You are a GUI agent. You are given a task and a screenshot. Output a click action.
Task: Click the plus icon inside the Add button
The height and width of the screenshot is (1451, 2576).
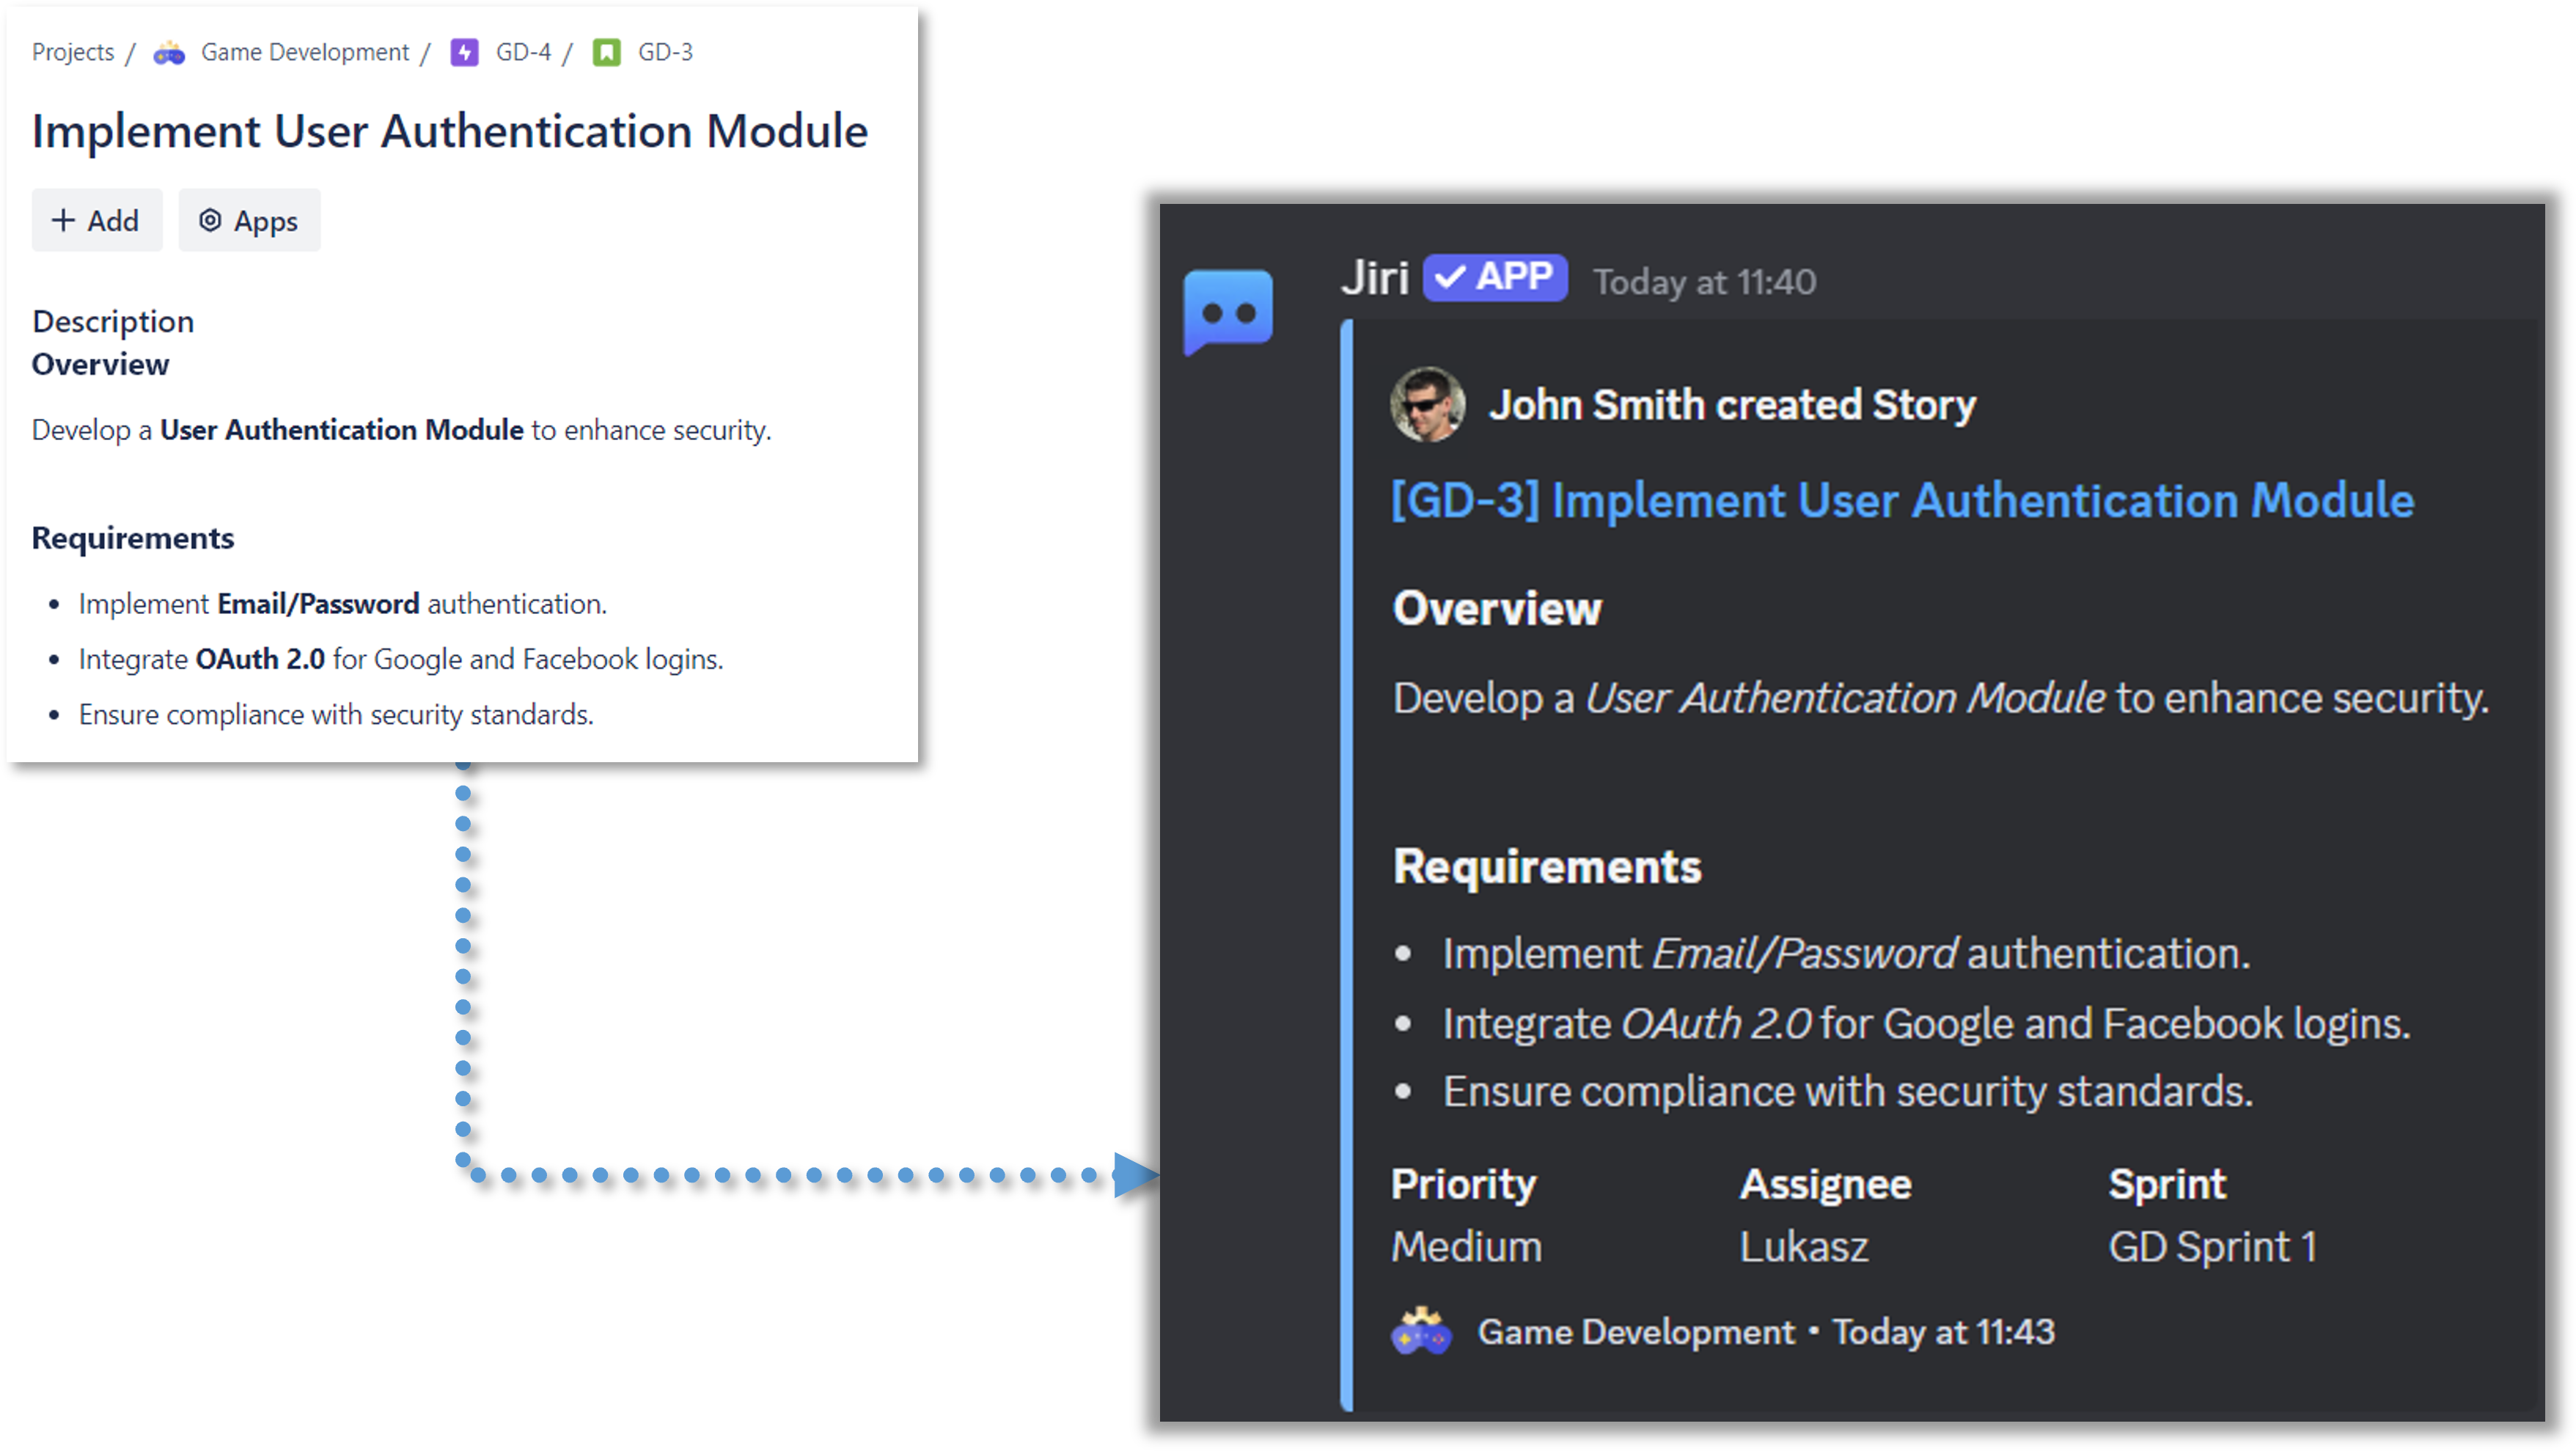[64, 220]
